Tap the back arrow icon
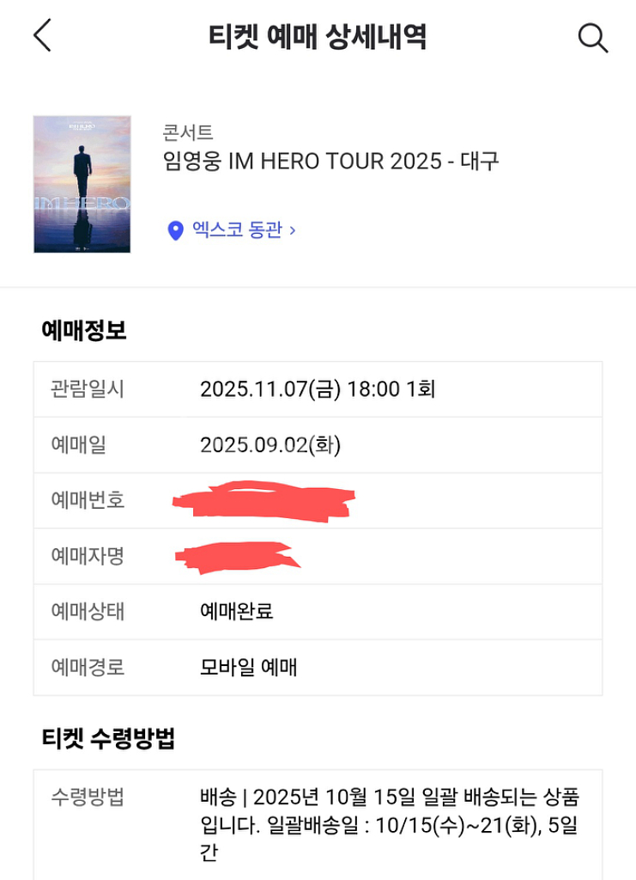Image resolution: width=636 pixels, height=880 pixels. click(42, 36)
